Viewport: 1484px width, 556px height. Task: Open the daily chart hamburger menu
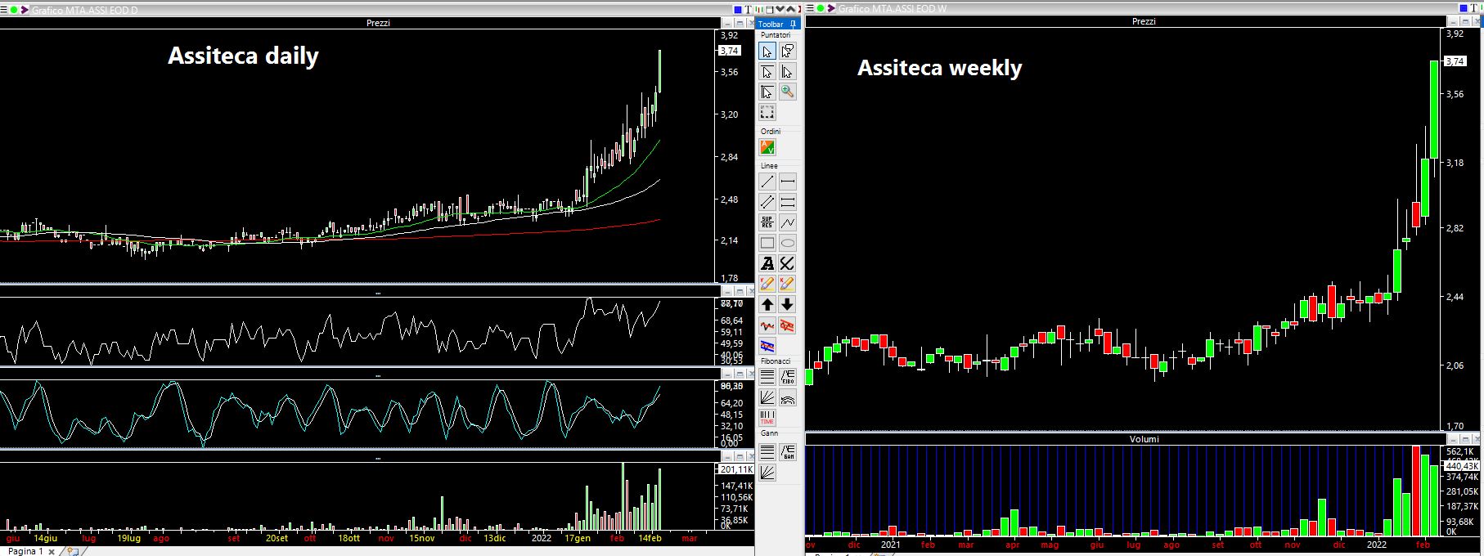(4, 10)
